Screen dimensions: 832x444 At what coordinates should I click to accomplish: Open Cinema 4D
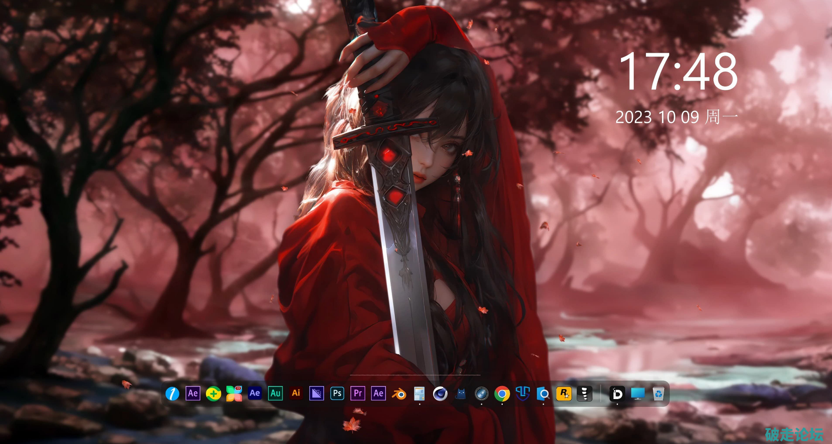click(440, 394)
